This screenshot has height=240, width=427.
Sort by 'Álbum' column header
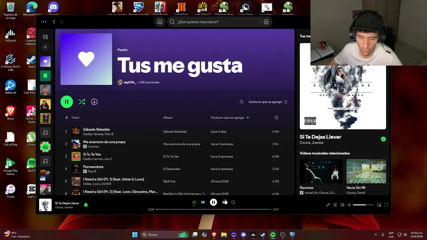coord(168,118)
